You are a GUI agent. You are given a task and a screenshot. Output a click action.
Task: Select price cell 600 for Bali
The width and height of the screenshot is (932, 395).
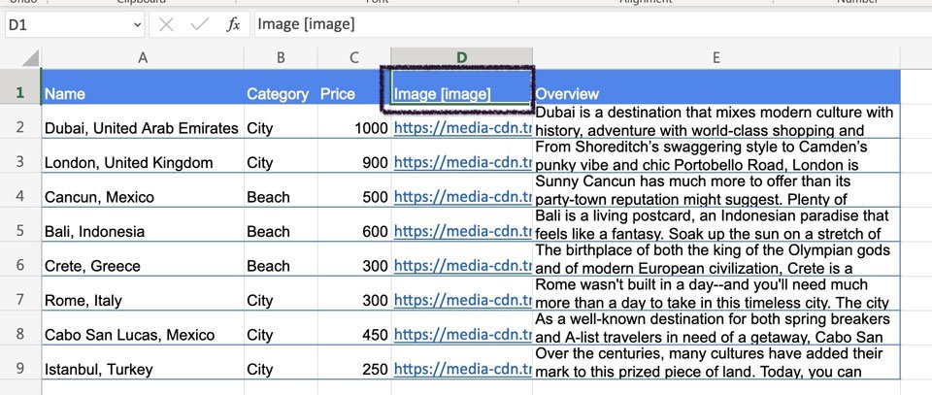tap(354, 225)
